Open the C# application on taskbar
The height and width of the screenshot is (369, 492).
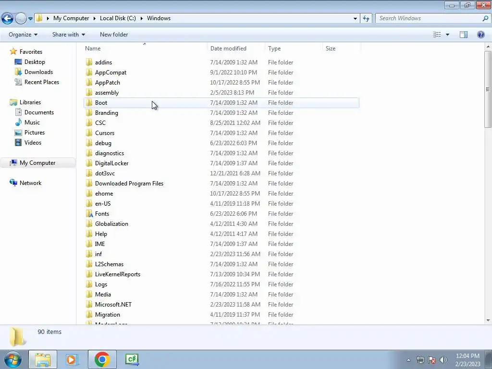pos(132,359)
